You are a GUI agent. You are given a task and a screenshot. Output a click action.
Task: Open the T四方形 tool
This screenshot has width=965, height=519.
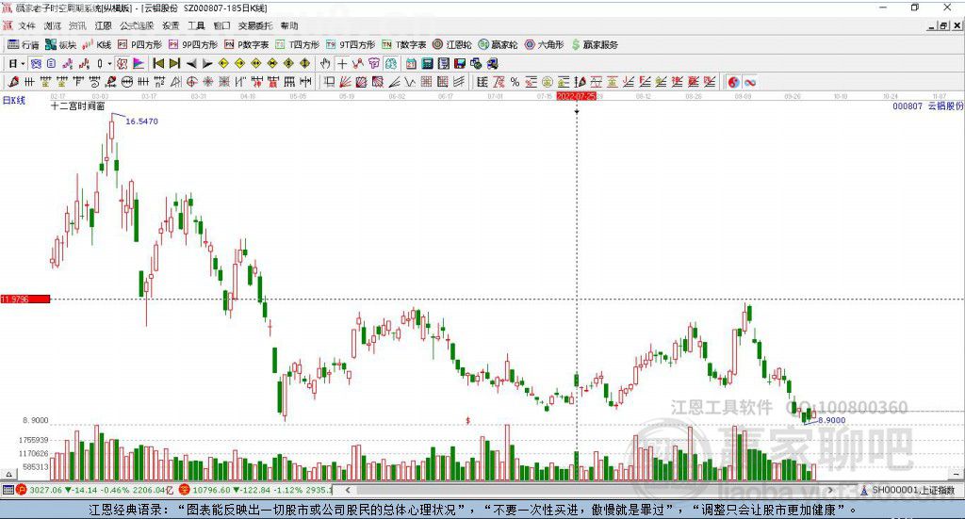click(297, 45)
